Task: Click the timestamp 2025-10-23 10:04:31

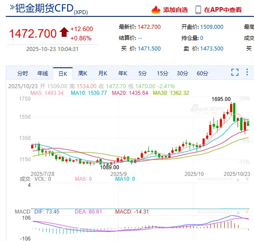Action: [x=52, y=49]
